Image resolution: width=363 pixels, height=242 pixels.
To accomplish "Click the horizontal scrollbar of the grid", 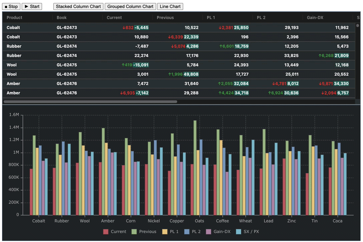I will pos(90,102).
